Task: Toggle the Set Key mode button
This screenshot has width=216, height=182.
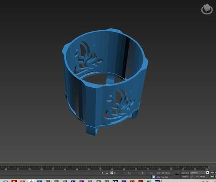Action: click(185, 177)
